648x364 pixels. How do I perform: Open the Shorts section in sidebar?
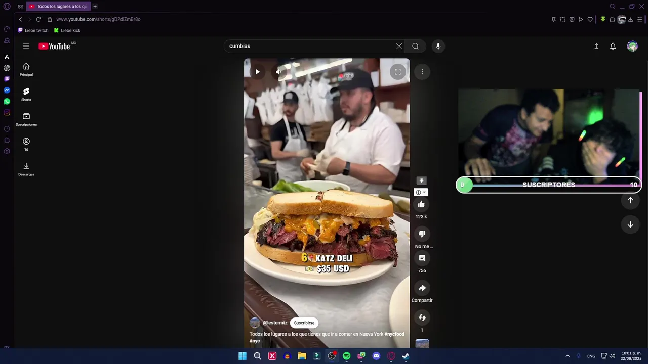26,95
